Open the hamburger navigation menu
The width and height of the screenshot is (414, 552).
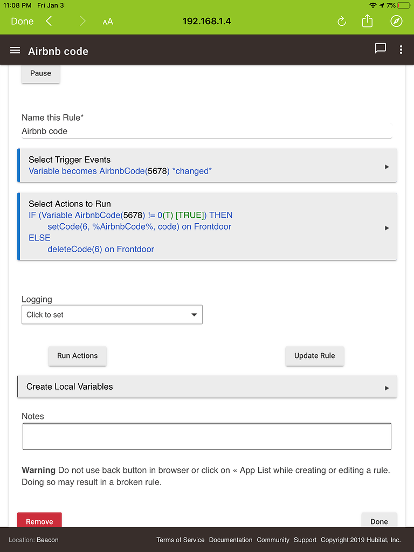(x=15, y=51)
